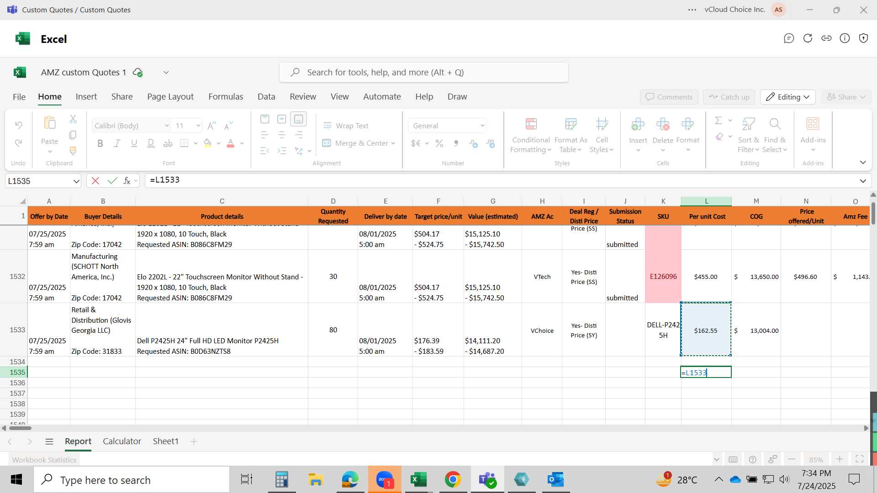Click Workbook Statistics in status bar
Screen dimensions: 877x493
44,460
